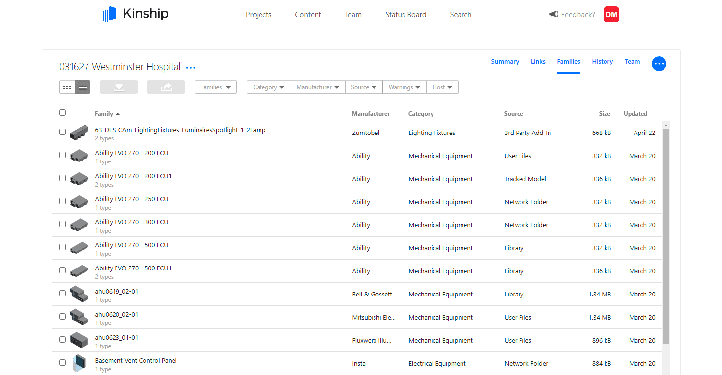Viewport: 722px width, 375px height.
Task: Click the download families icon
Action: click(118, 87)
